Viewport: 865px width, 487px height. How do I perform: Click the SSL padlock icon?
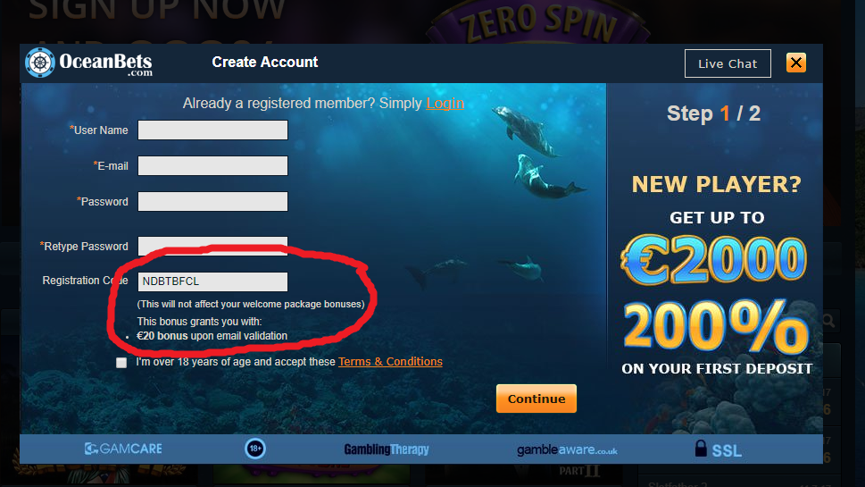(x=701, y=448)
